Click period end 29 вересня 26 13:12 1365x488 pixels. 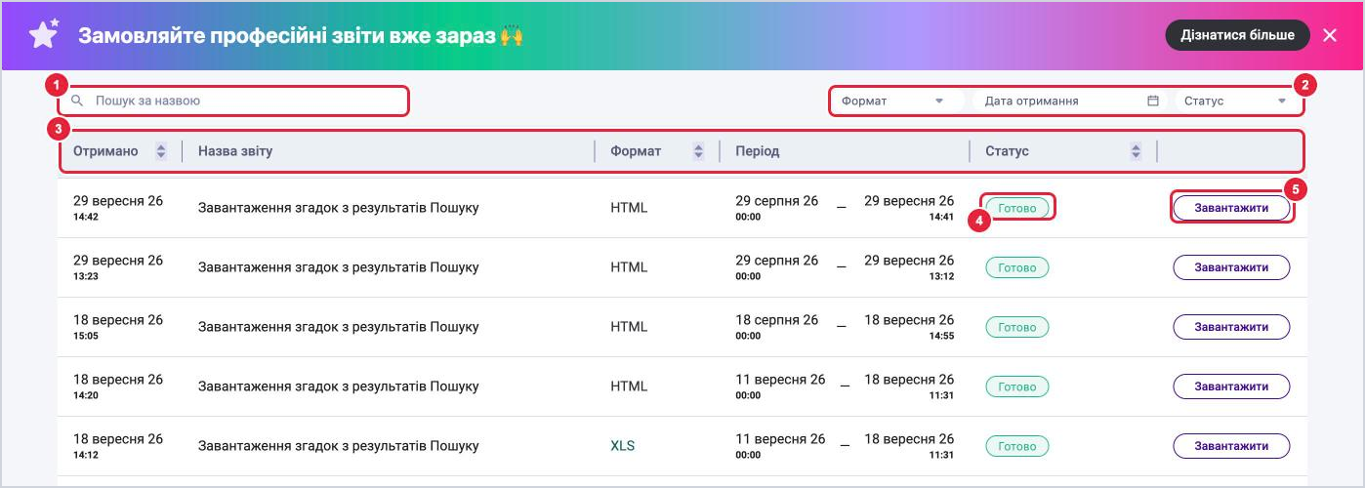pos(909,267)
